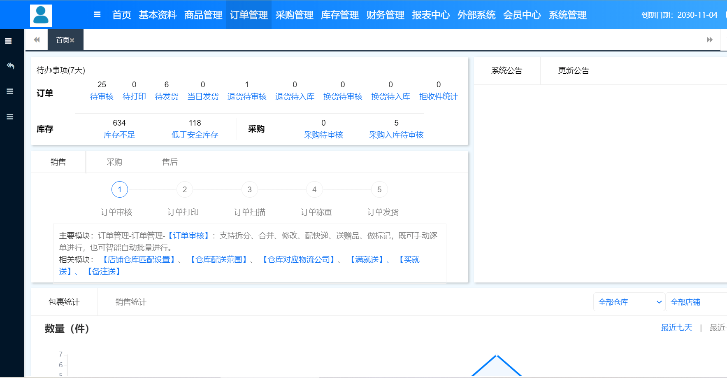Select the bottom list icon in left sidebar
727x378 pixels.
[x=10, y=117]
